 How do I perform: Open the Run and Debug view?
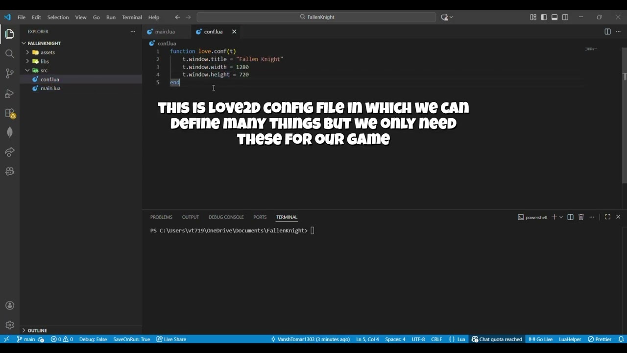10,93
